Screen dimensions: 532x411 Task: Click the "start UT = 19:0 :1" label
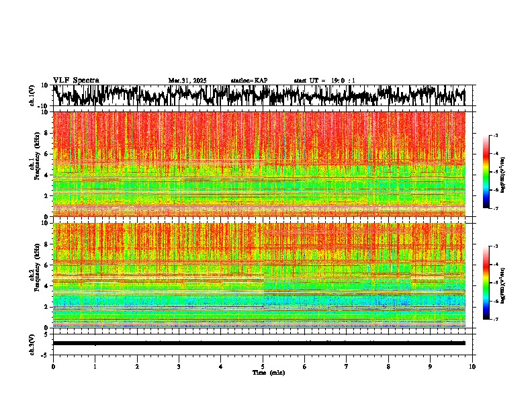[324, 81]
